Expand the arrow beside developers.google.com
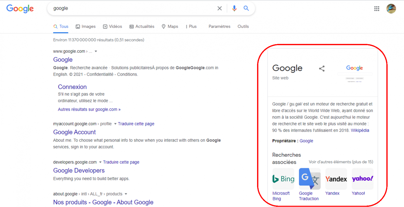This screenshot has height=207, width=404. [100, 162]
